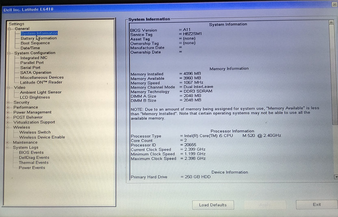Select System Information in settings tree
This screenshot has width=338, height=217.
click(x=39, y=33)
